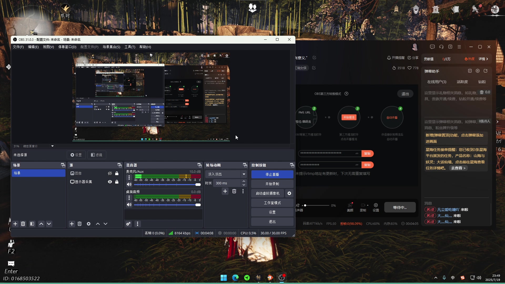The image size is (505, 284).
Task: Add a transition with plus icon
Action: coord(225,191)
